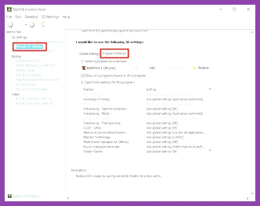This screenshot has height=206, width=260.
Task: Click the Restore NVIDIA icon
Action: (x=194, y=68)
